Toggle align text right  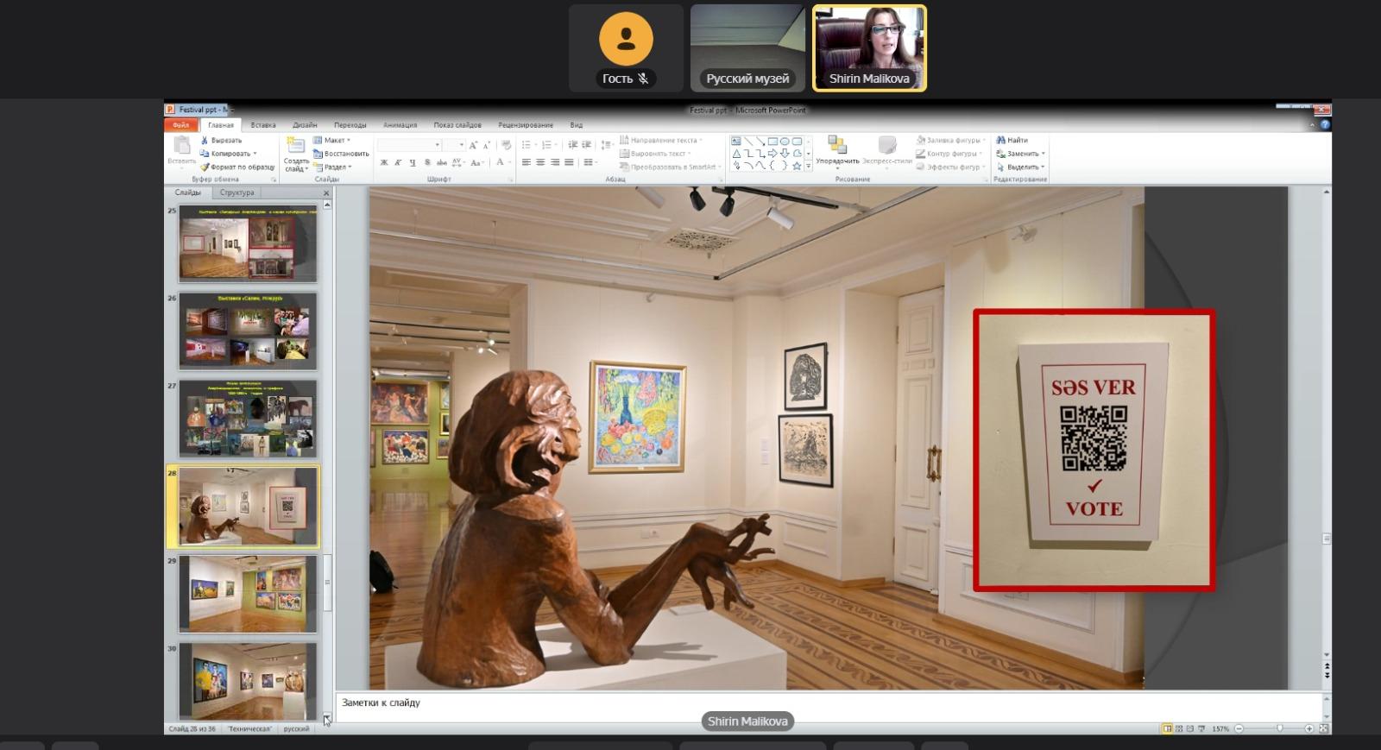[555, 162]
